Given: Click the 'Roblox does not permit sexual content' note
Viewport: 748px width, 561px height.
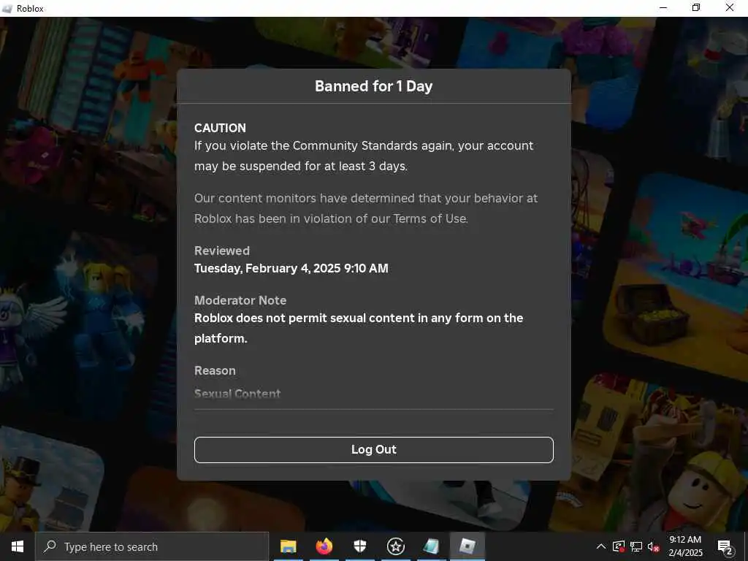Looking at the screenshot, I should [x=359, y=328].
